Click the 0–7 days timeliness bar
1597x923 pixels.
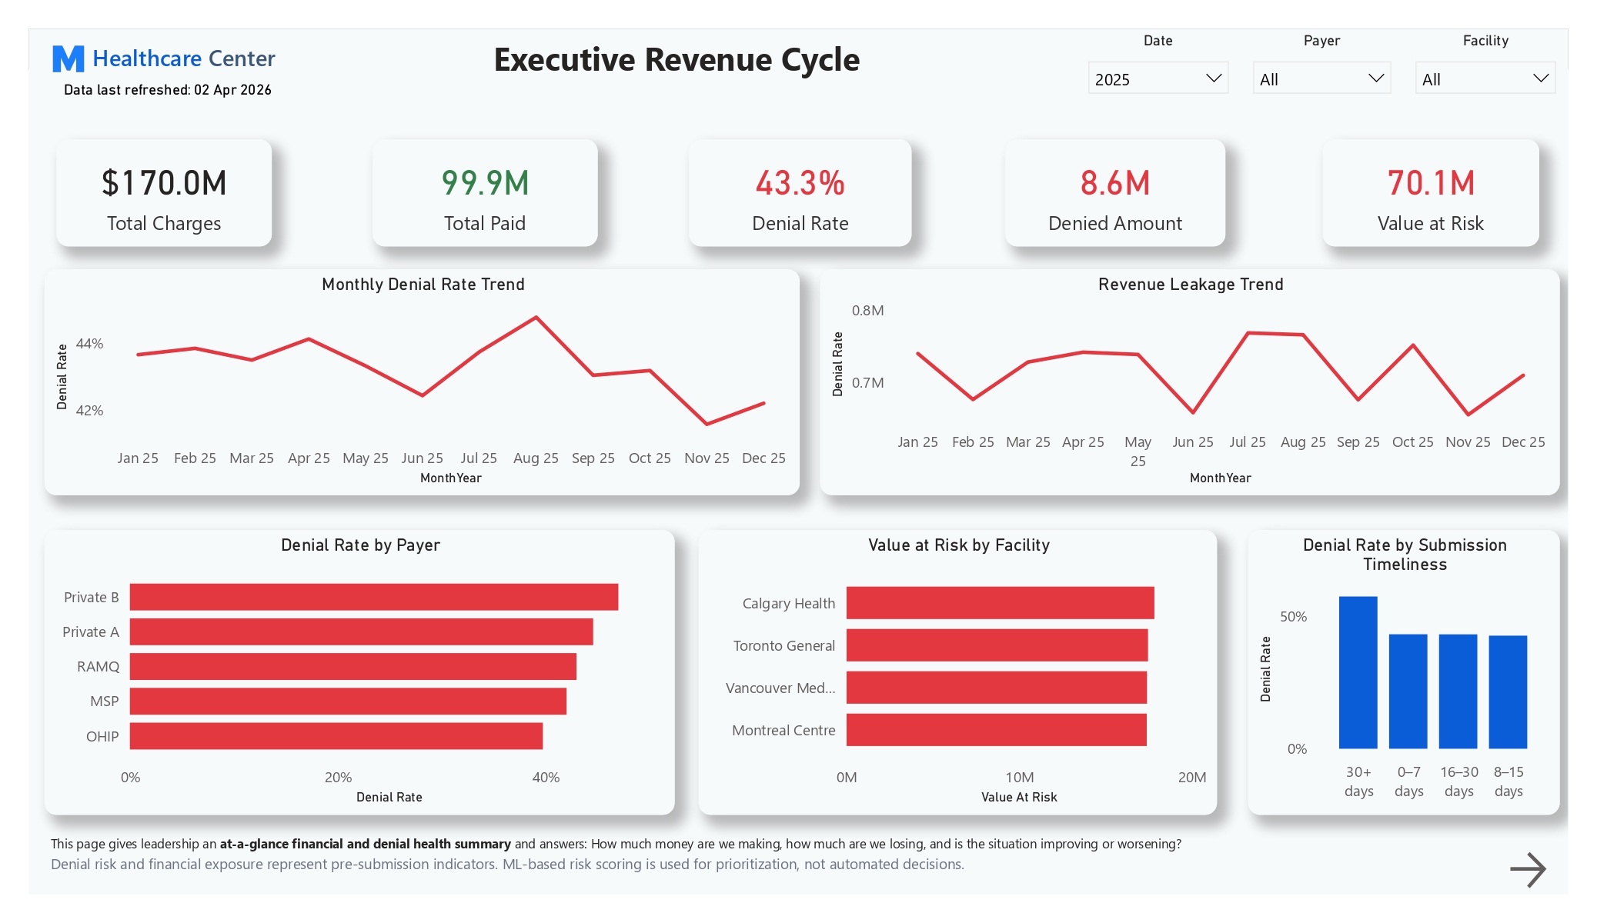tap(1408, 691)
